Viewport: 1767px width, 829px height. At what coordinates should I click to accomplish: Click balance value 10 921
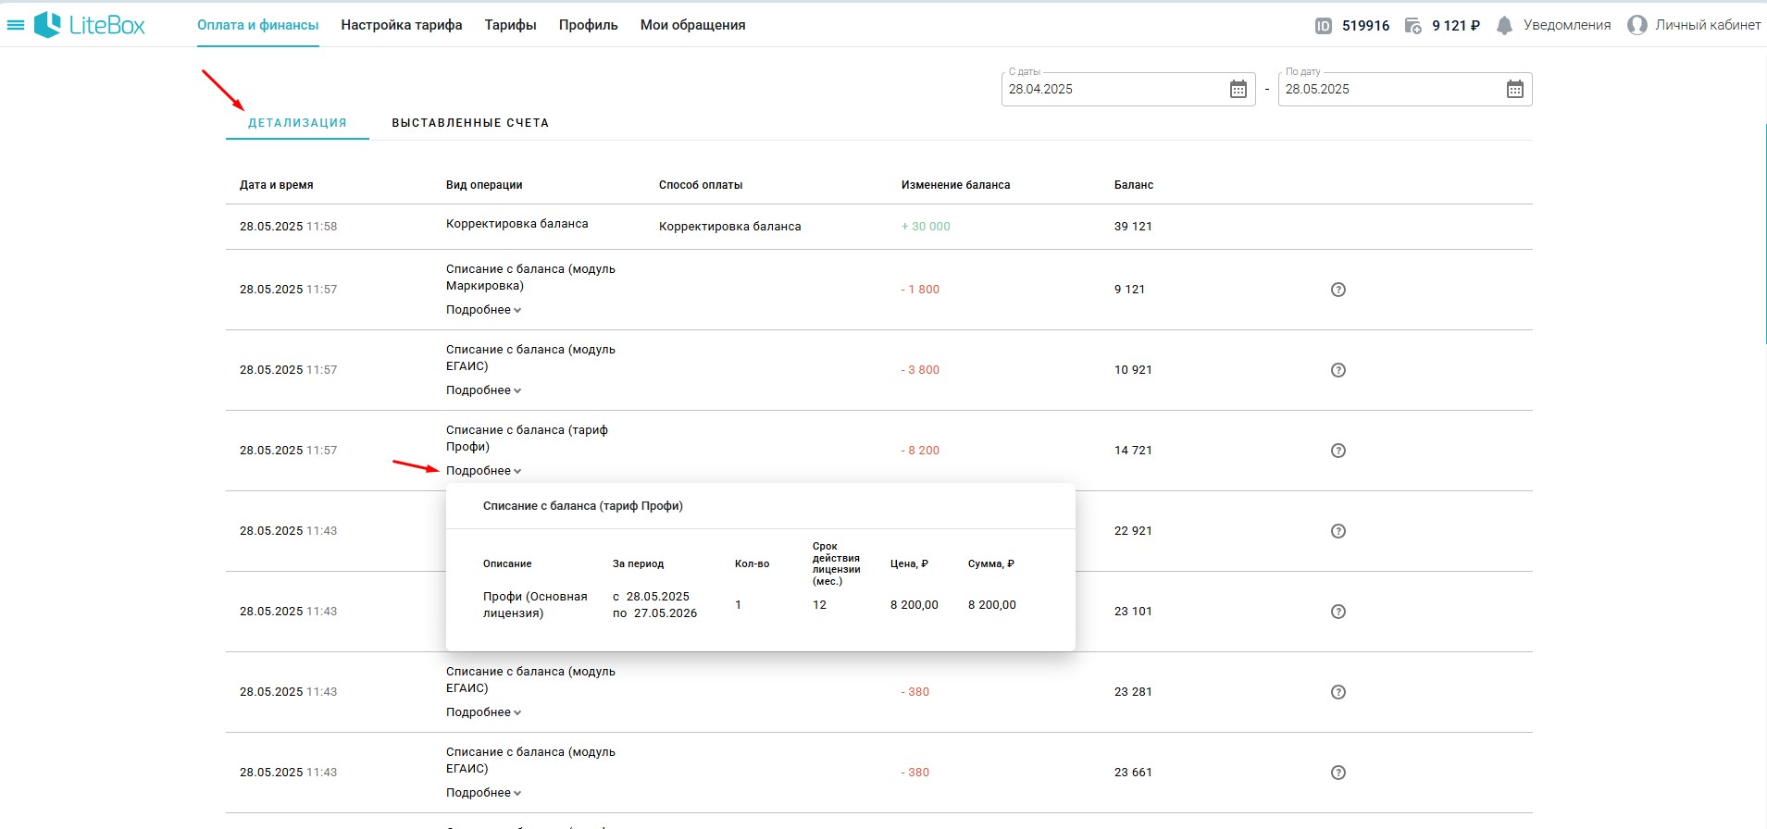click(1133, 370)
